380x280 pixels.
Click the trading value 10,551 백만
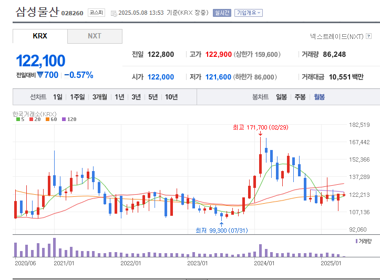pyautogui.click(x=346, y=77)
